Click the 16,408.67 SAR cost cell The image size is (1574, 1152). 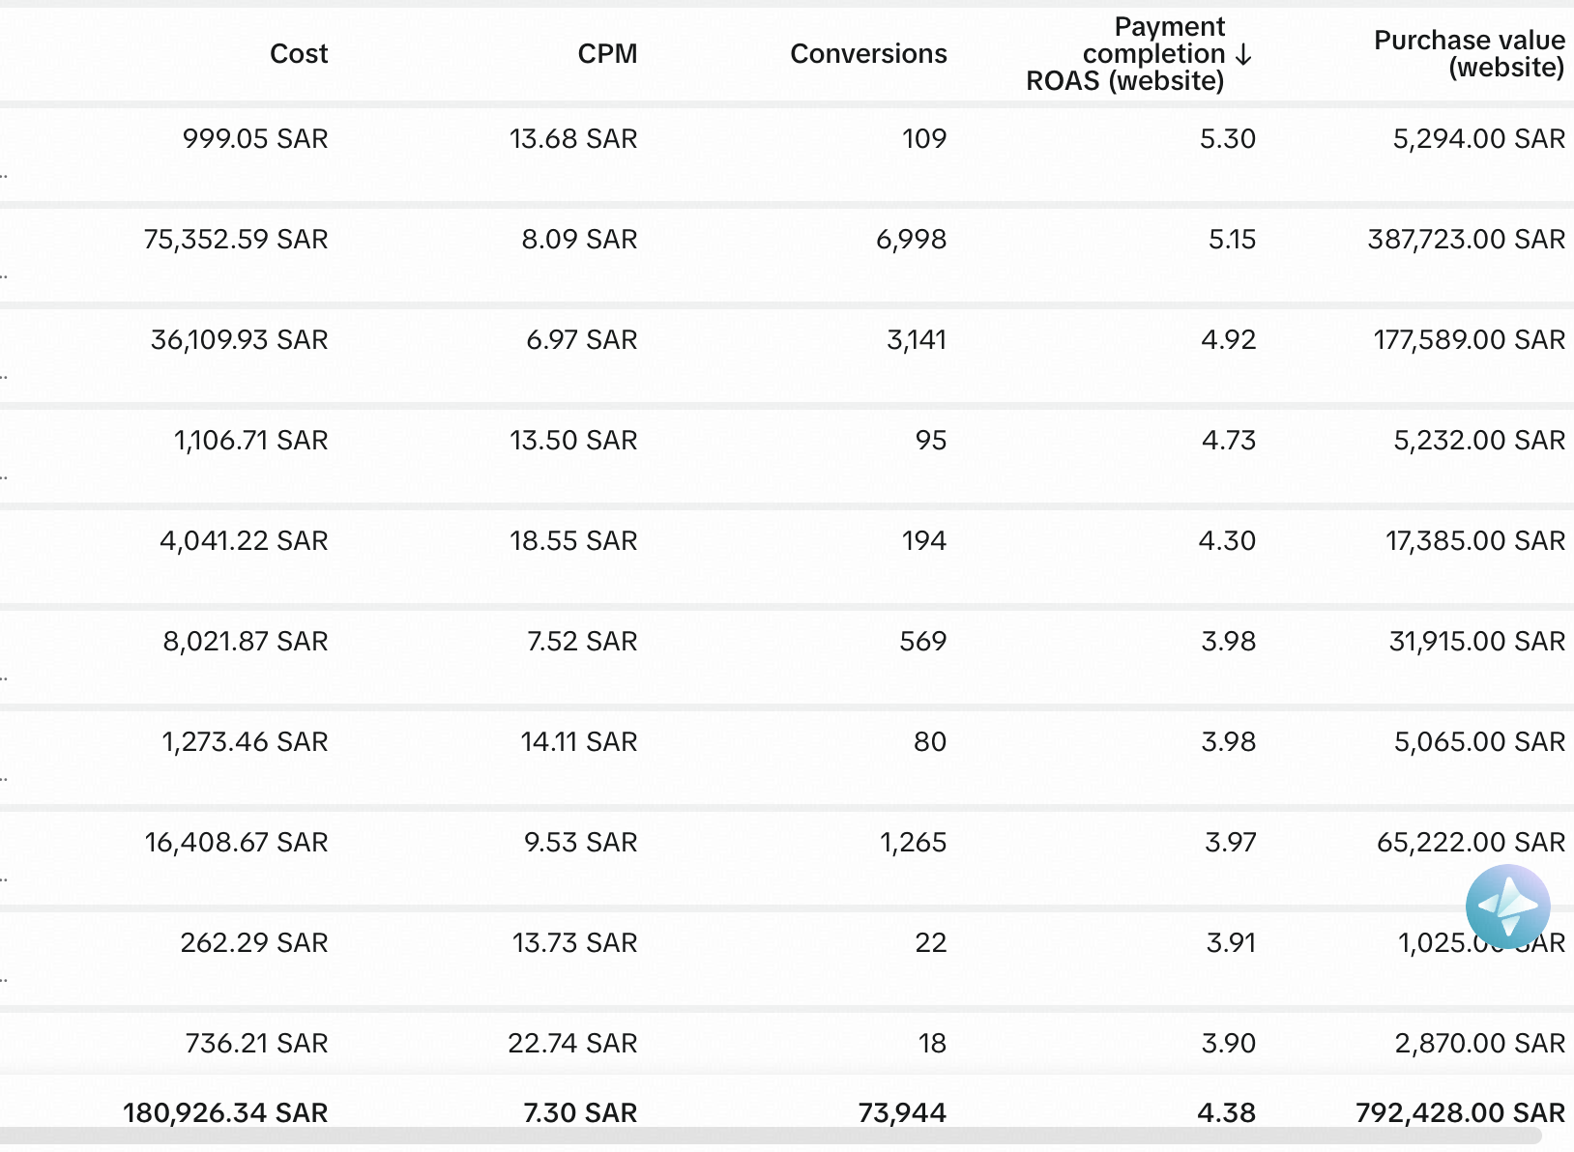click(236, 843)
